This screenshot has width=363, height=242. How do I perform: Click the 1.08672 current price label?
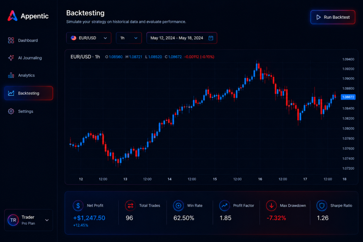348,97
